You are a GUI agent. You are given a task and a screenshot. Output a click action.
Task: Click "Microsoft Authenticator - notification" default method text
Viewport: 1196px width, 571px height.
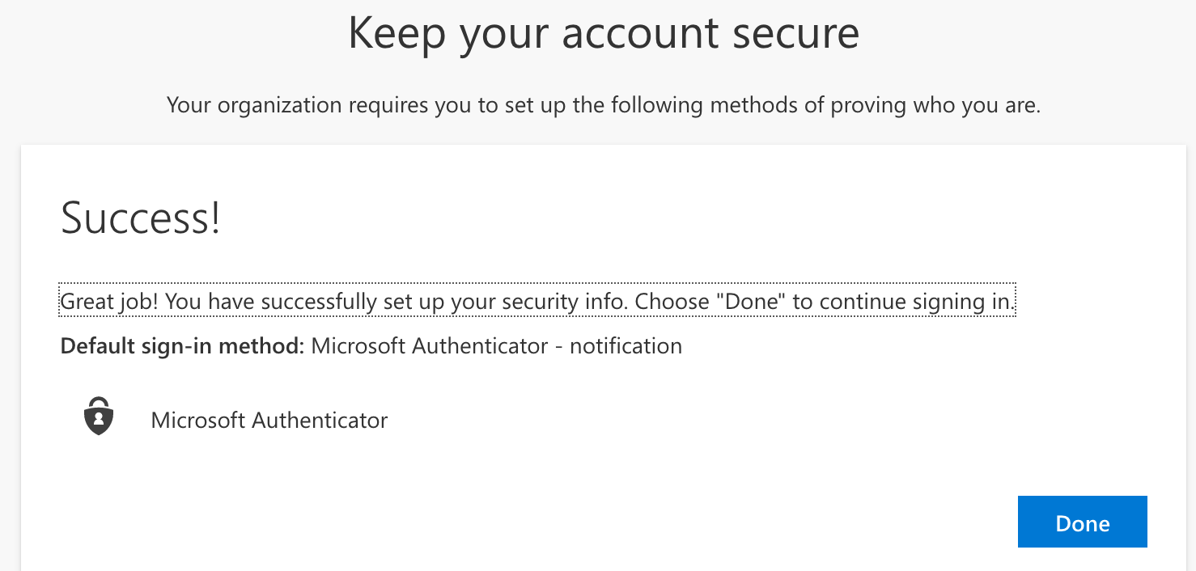point(496,346)
